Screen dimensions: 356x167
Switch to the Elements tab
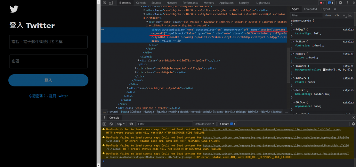point(125,3)
